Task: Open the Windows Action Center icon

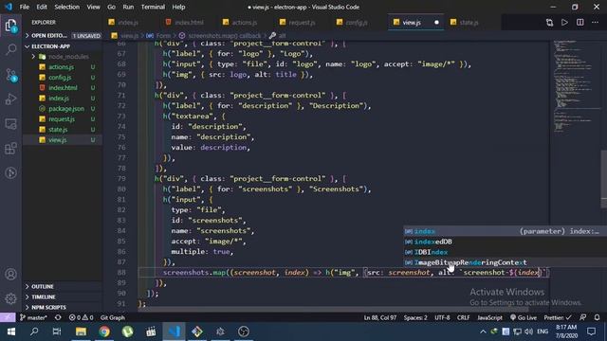Action: tap(591, 332)
